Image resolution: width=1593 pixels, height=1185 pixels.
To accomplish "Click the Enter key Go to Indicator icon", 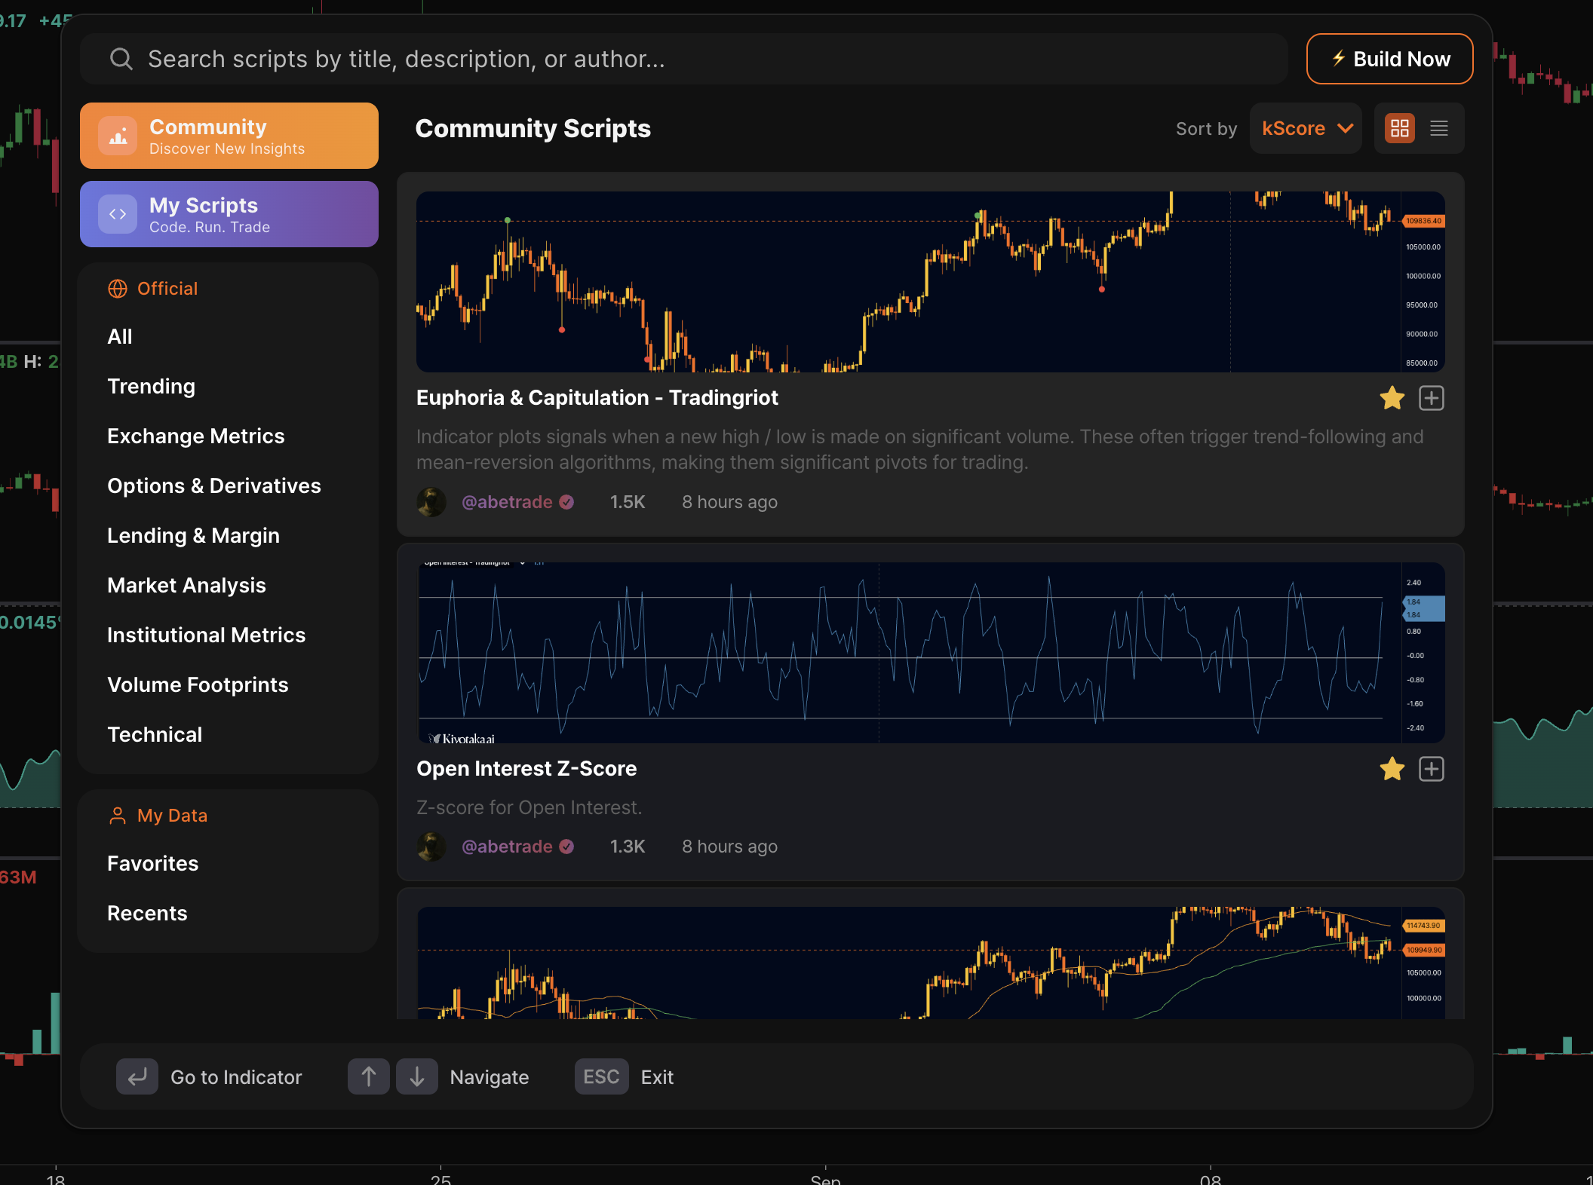I will [x=137, y=1076].
